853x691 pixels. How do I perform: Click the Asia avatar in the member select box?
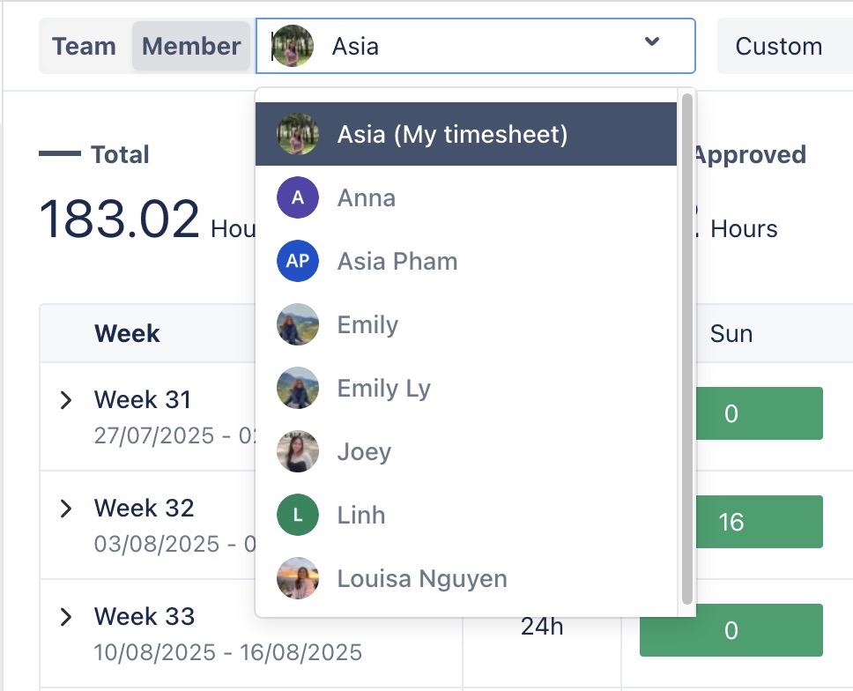click(293, 46)
